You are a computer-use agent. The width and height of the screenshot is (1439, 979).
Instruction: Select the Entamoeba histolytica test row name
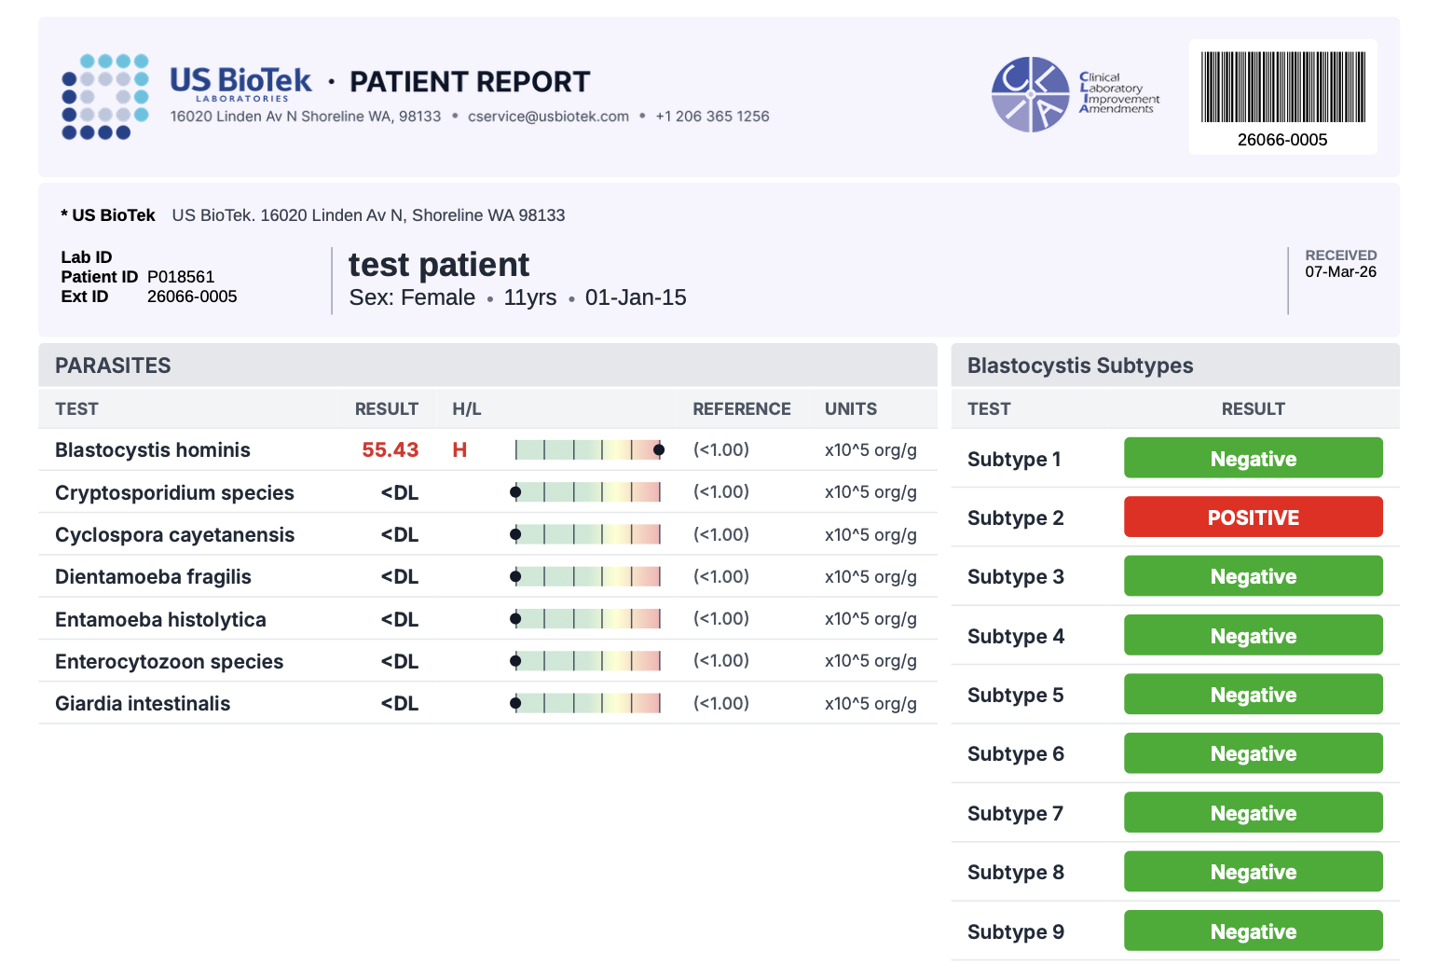click(160, 620)
